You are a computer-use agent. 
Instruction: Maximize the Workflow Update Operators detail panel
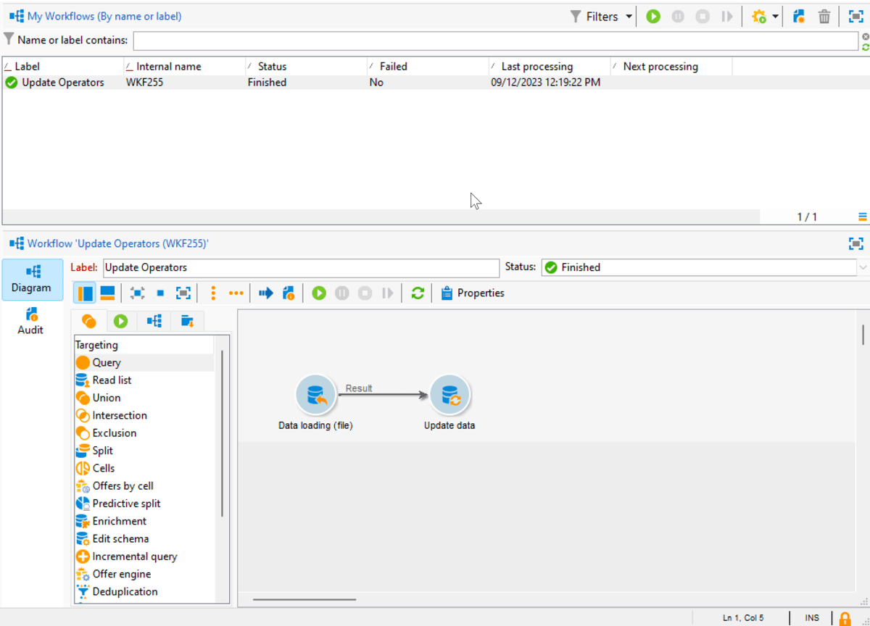click(x=855, y=243)
